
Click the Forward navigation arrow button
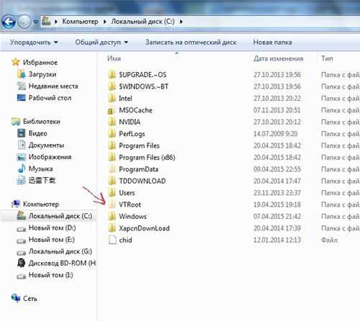pyautogui.click(x=24, y=22)
